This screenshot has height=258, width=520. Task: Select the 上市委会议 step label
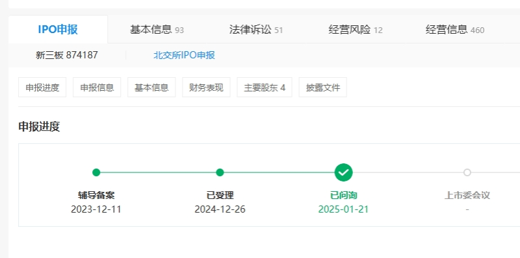click(467, 195)
